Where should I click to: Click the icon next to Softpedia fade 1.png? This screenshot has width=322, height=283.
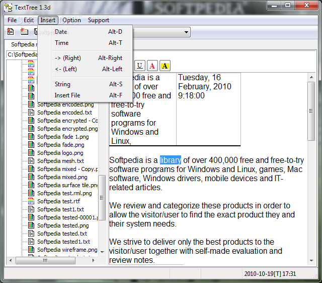coord(31,136)
